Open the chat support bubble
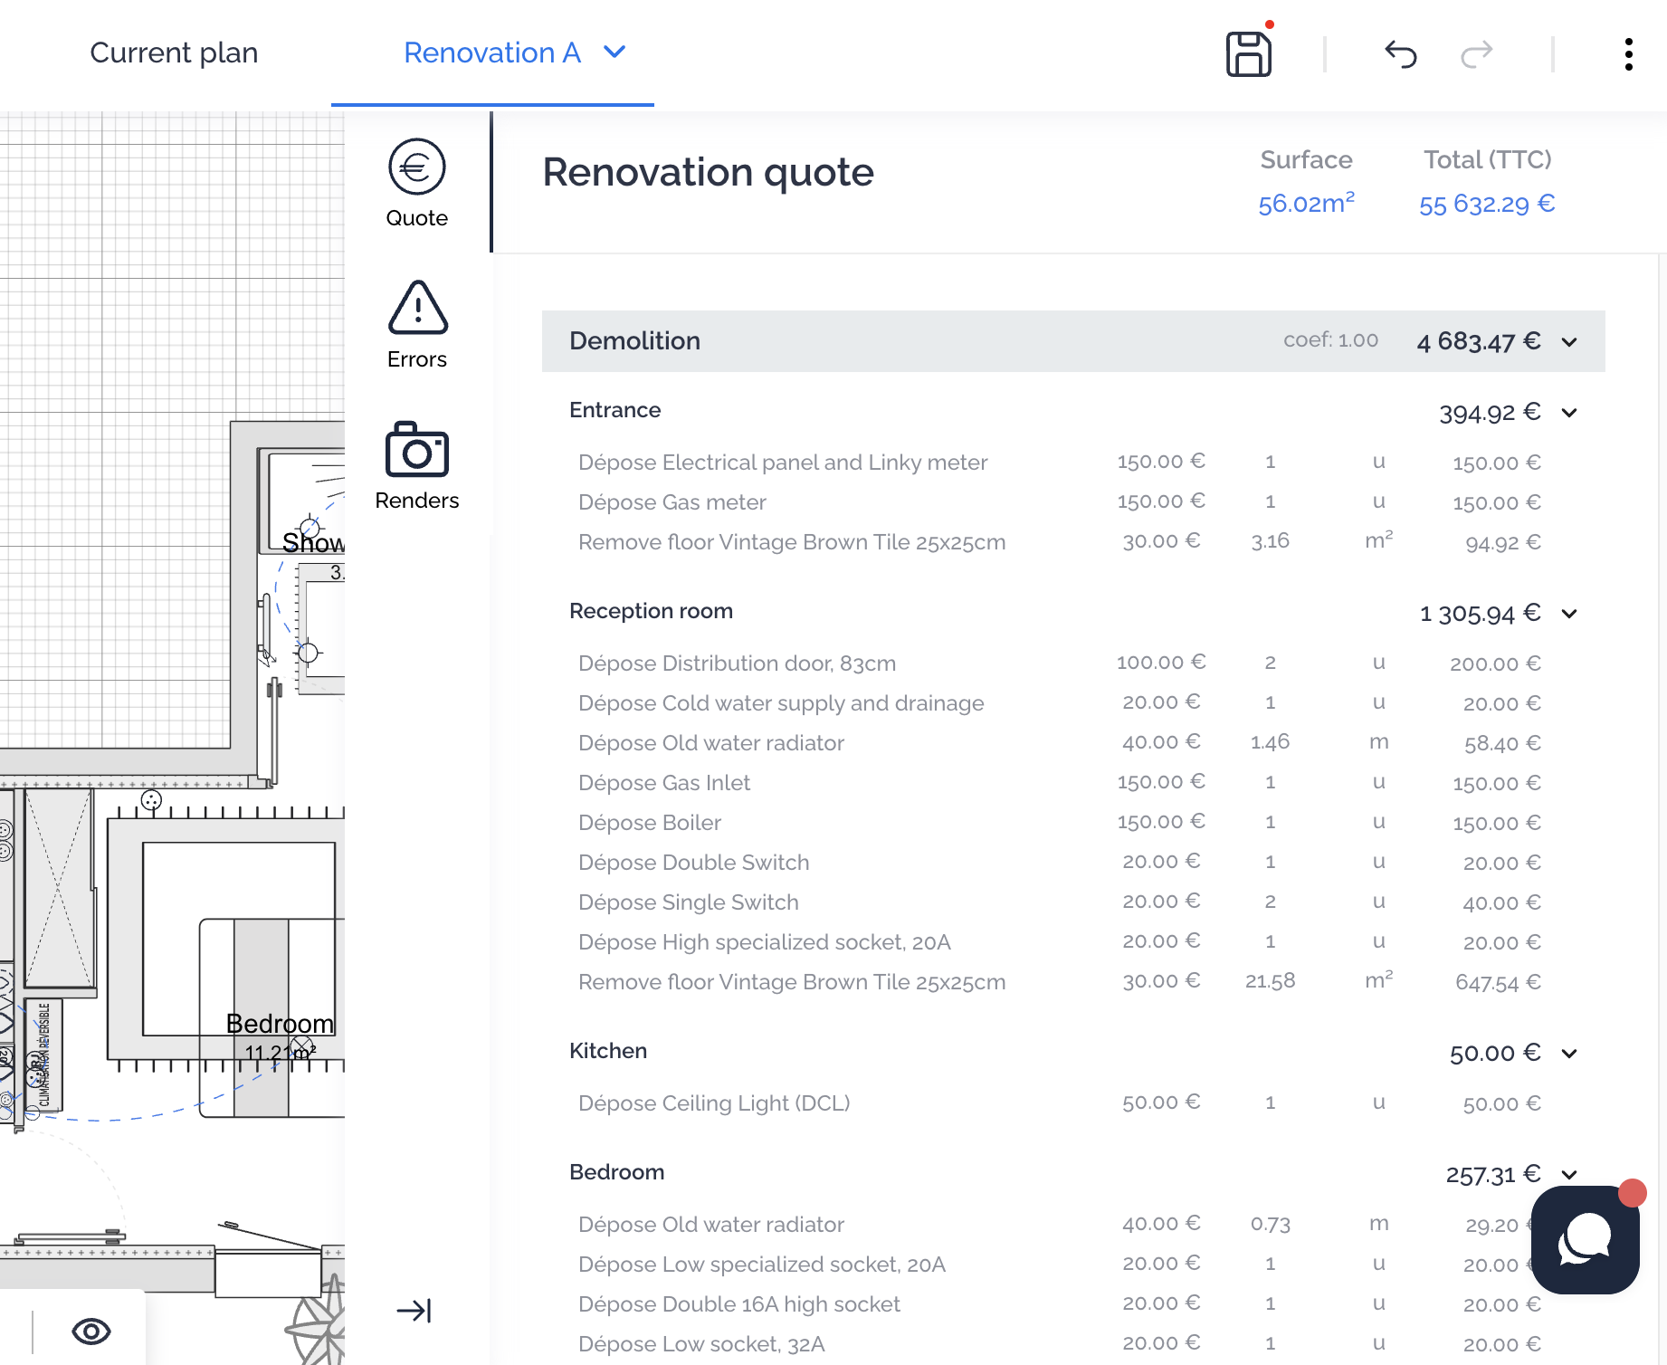1667x1365 pixels. coord(1586,1239)
